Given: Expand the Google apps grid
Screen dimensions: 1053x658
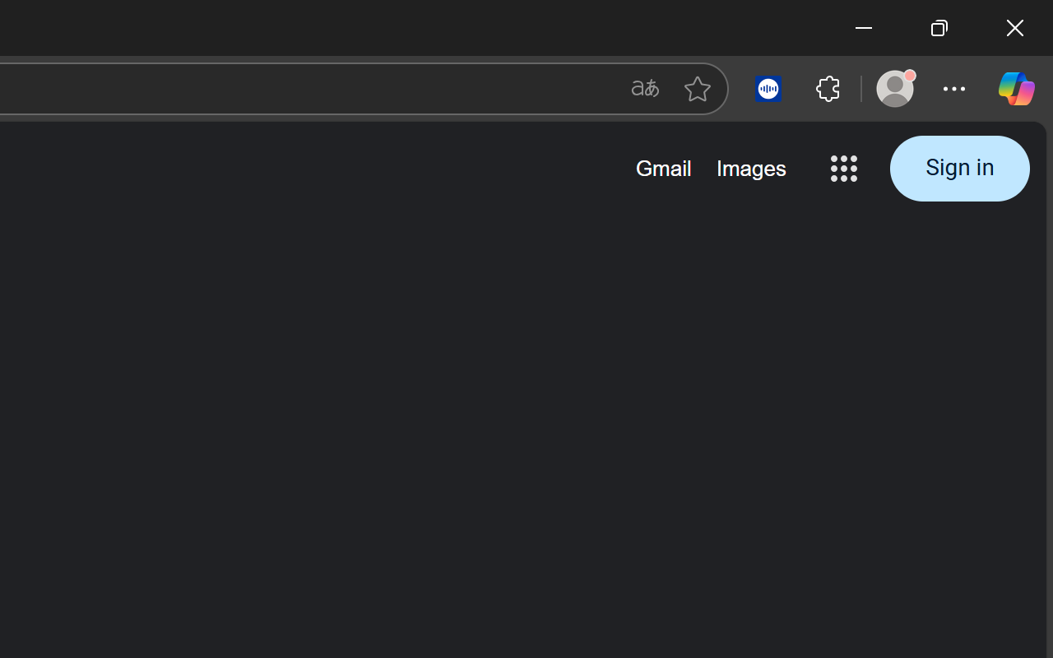Looking at the screenshot, I should pyautogui.click(x=844, y=169).
